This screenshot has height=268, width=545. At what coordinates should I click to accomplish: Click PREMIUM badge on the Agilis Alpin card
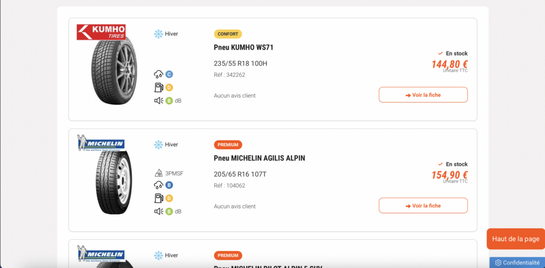[x=228, y=145]
